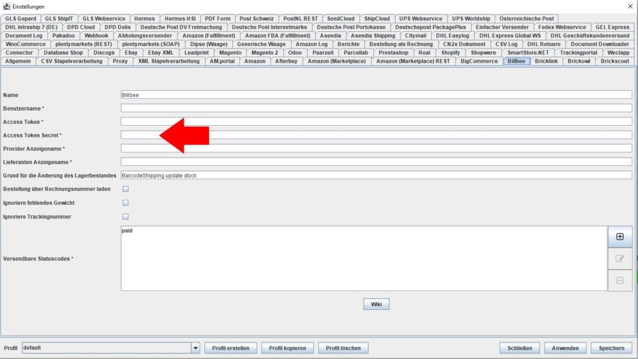Switch to the Magento 2 tab
638x359 pixels.
264,53
